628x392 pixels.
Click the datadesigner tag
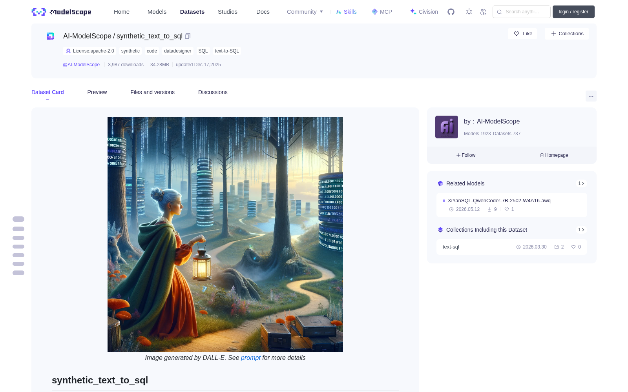tap(178, 51)
